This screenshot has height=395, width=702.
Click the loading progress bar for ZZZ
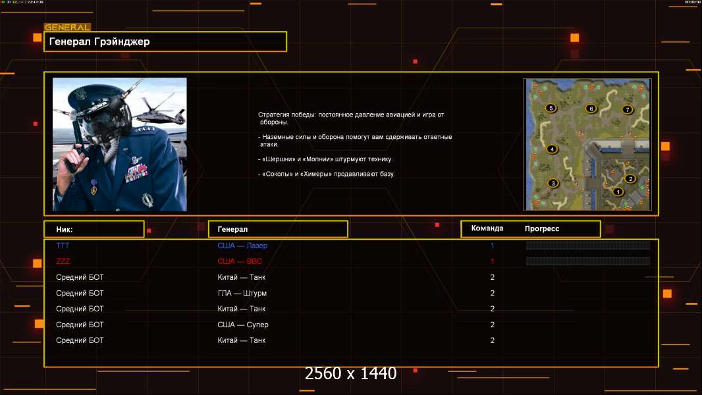pyautogui.click(x=588, y=261)
